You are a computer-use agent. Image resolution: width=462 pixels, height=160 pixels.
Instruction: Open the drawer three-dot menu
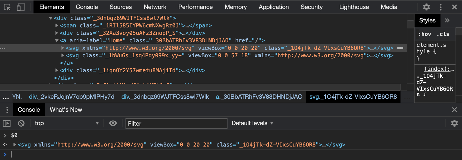7,110
